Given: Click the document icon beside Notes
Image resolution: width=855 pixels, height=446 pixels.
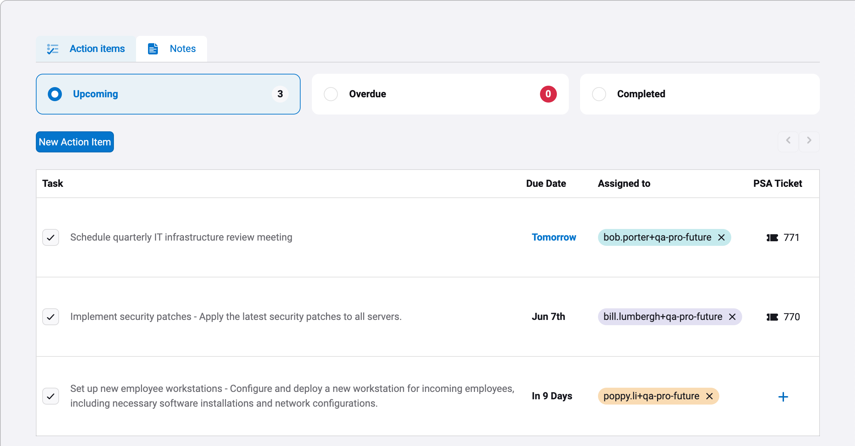Looking at the screenshot, I should coord(153,49).
